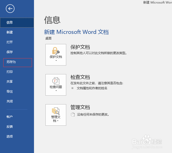This screenshot has height=153, width=172.
Task: Open the 反馈 page
Action: (17, 127)
